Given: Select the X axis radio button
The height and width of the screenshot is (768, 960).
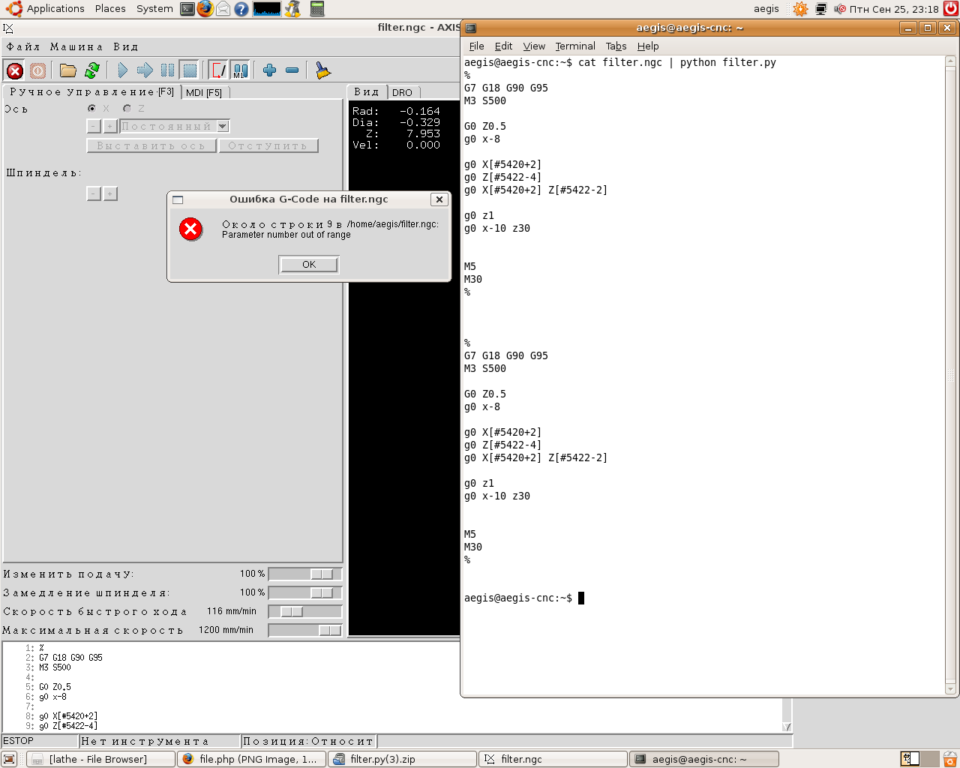Looking at the screenshot, I should (91, 109).
